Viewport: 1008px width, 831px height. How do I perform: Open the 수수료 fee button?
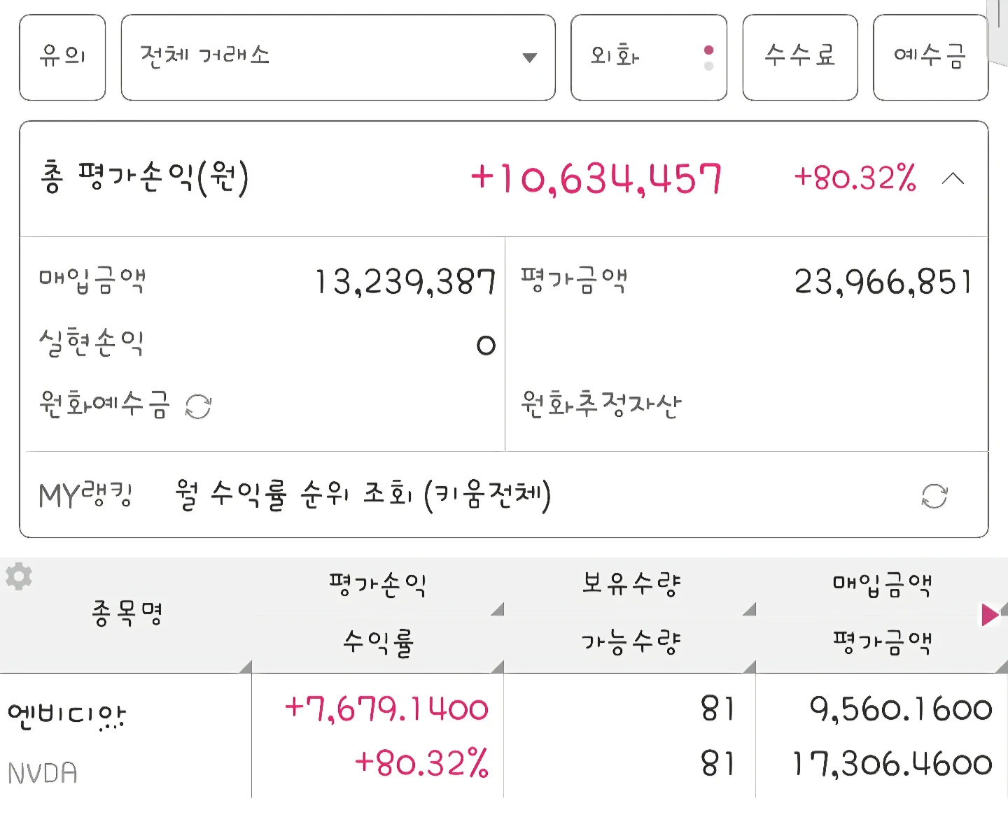click(800, 57)
